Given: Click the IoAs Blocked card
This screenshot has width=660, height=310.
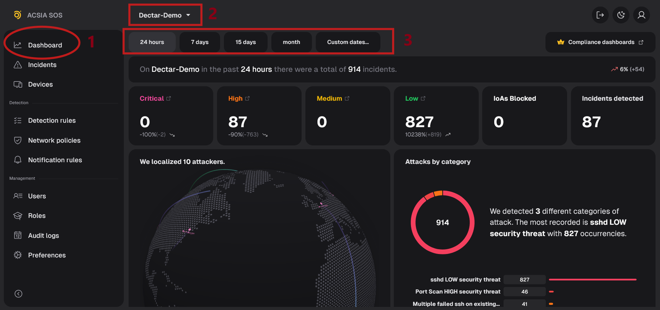Looking at the screenshot, I should [x=524, y=116].
